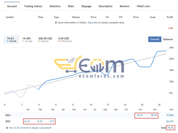Click the December 2024 value 20.74
Image resolution: width=178 pixels, height=133 pixels.
tap(154, 115)
